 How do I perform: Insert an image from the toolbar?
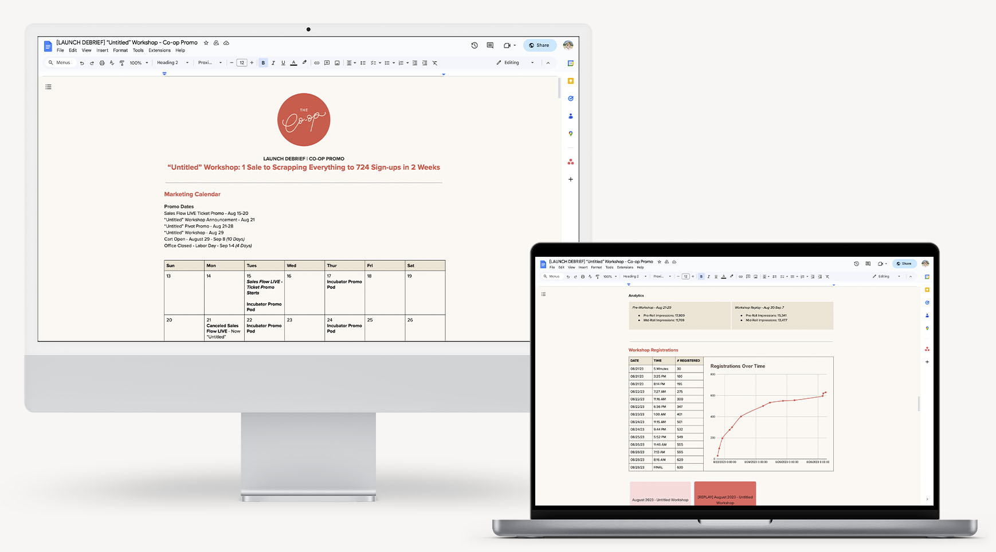pyautogui.click(x=338, y=62)
